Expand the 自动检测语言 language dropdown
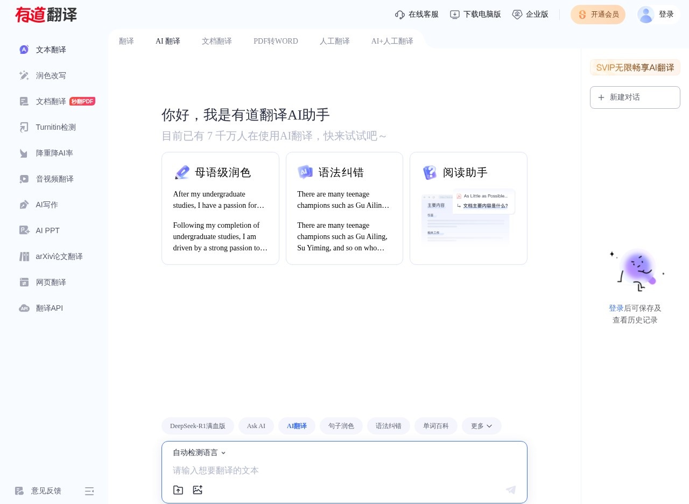Viewport: 689px width, 504px height. pyautogui.click(x=199, y=453)
